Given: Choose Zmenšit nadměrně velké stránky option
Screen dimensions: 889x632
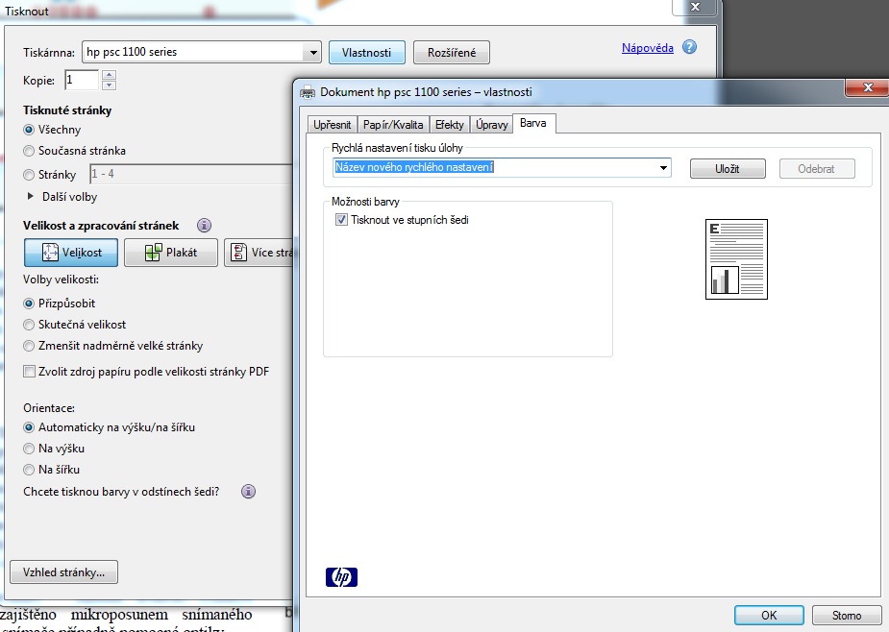Looking at the screenshot, I should click(x=28, y=346).
